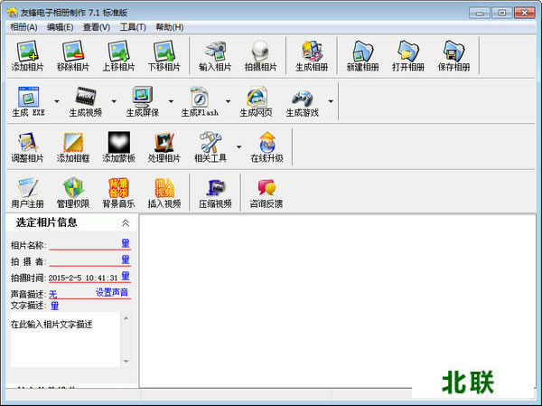Click the 添加相片 (add photo) icon

click(27, 52)
